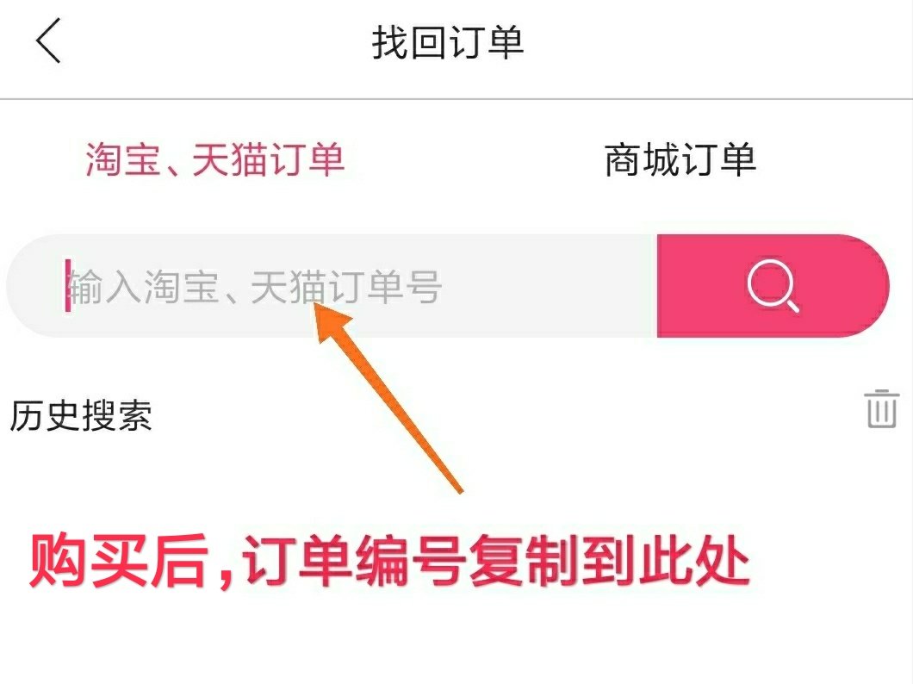
Task: Focus the 输入淘宝、天猫订单号 input field
Action: point(332,286)
